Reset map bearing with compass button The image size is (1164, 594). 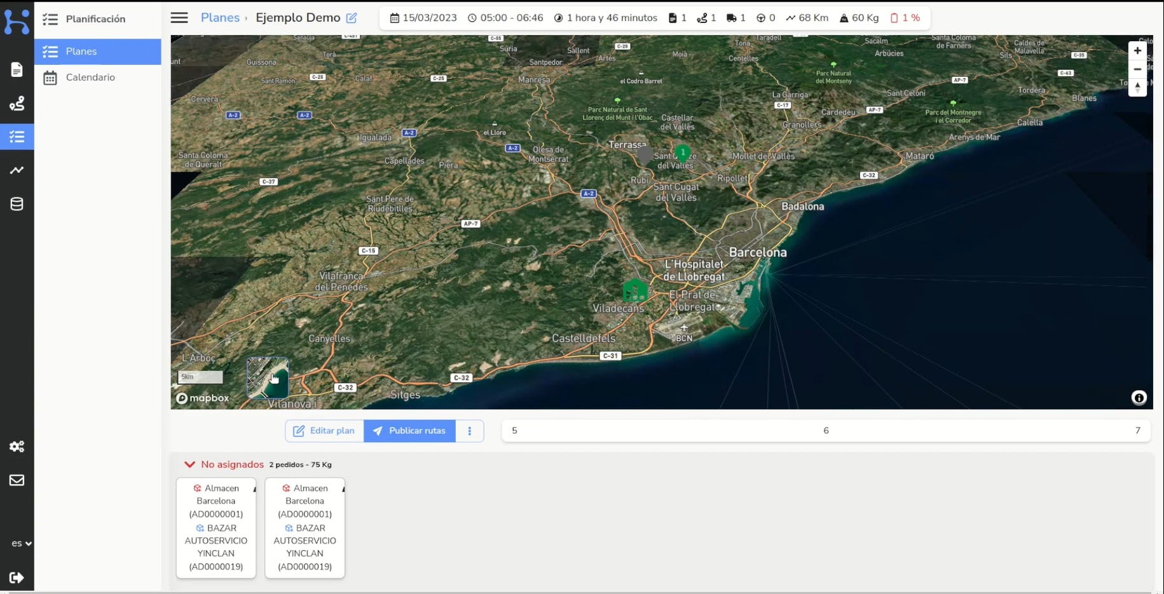click(1137, 88)
